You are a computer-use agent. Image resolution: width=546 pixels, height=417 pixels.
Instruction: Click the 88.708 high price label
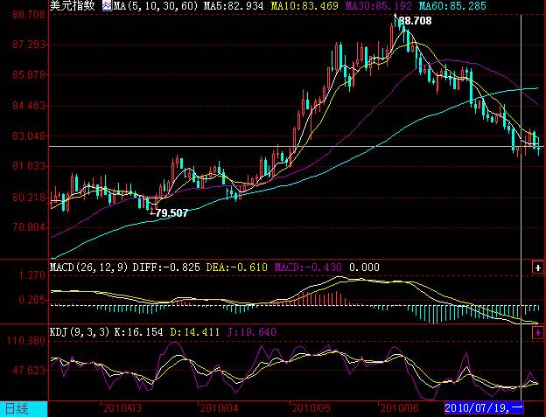coord(415,21)
